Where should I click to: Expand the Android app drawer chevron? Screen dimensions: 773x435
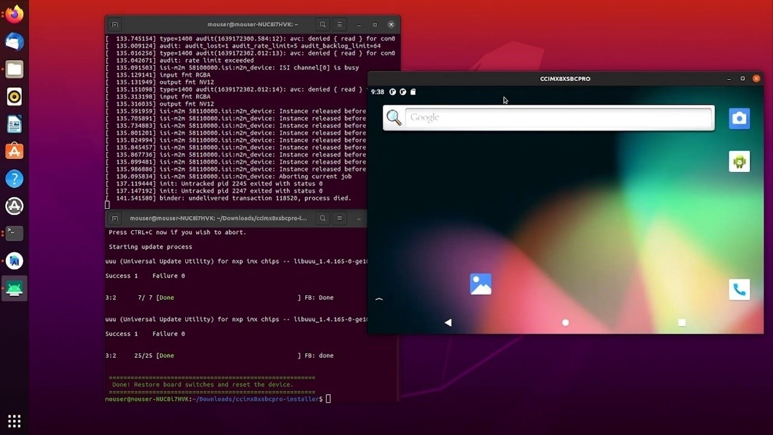tap(379, 299)
